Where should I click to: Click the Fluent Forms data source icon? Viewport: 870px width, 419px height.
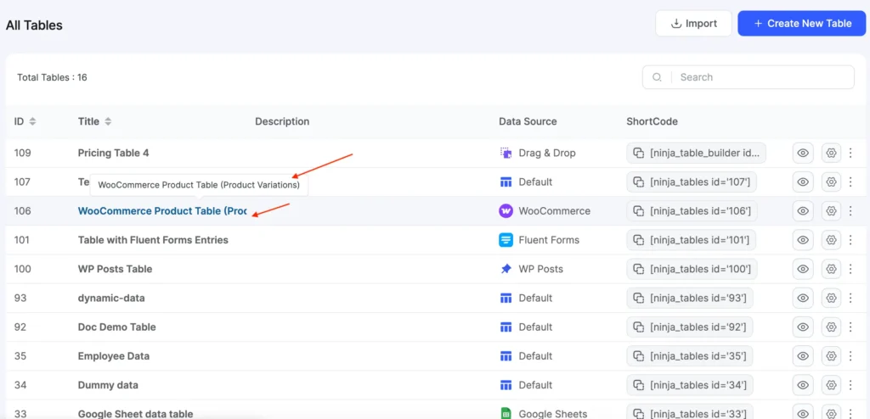[x=506, y=240]
